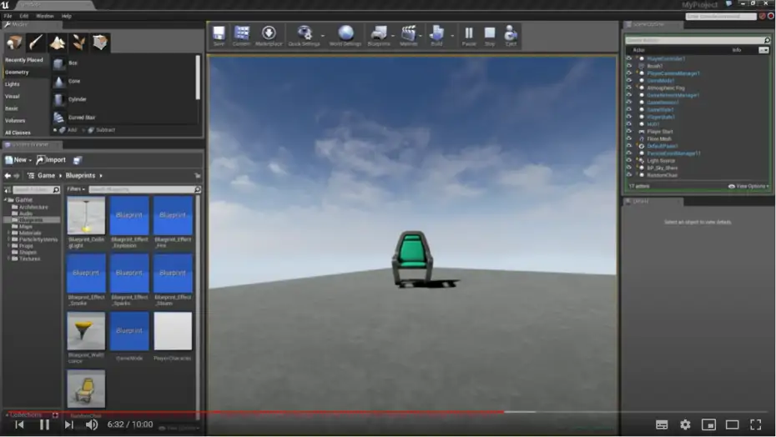776x437 pixels.
Task: Collapse the Game folder tree
Action: [6, 200]
